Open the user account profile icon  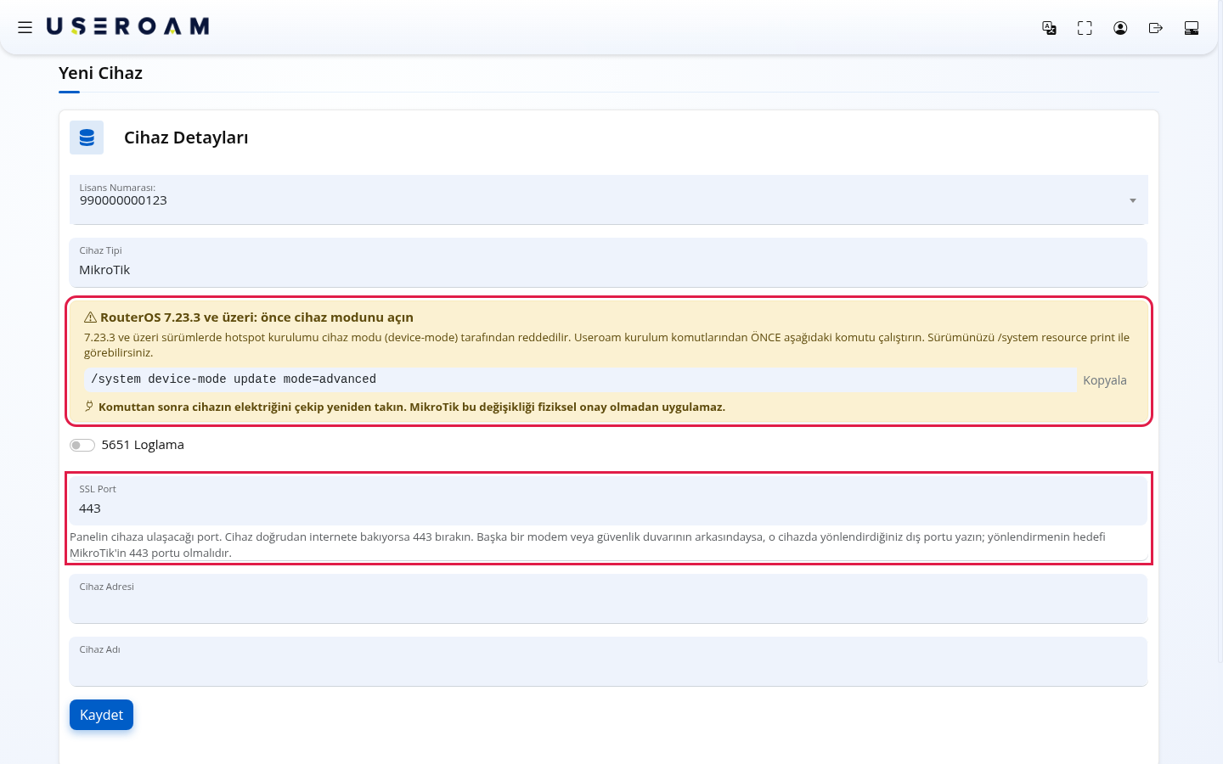tap(1120, 28)
